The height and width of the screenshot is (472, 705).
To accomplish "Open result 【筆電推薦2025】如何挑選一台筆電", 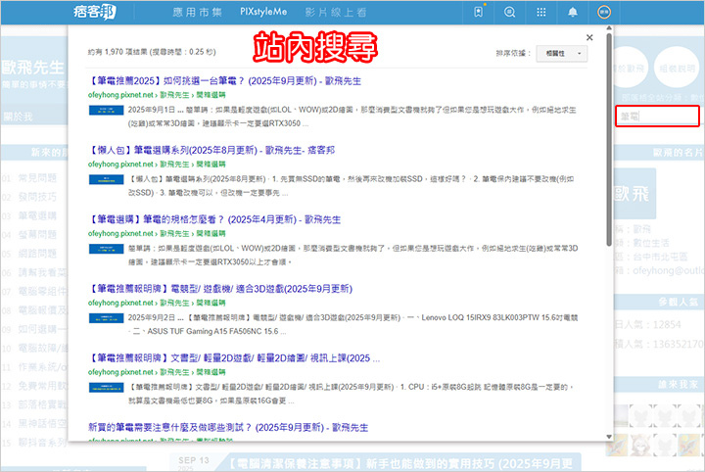I will click(x=224, y=81).
